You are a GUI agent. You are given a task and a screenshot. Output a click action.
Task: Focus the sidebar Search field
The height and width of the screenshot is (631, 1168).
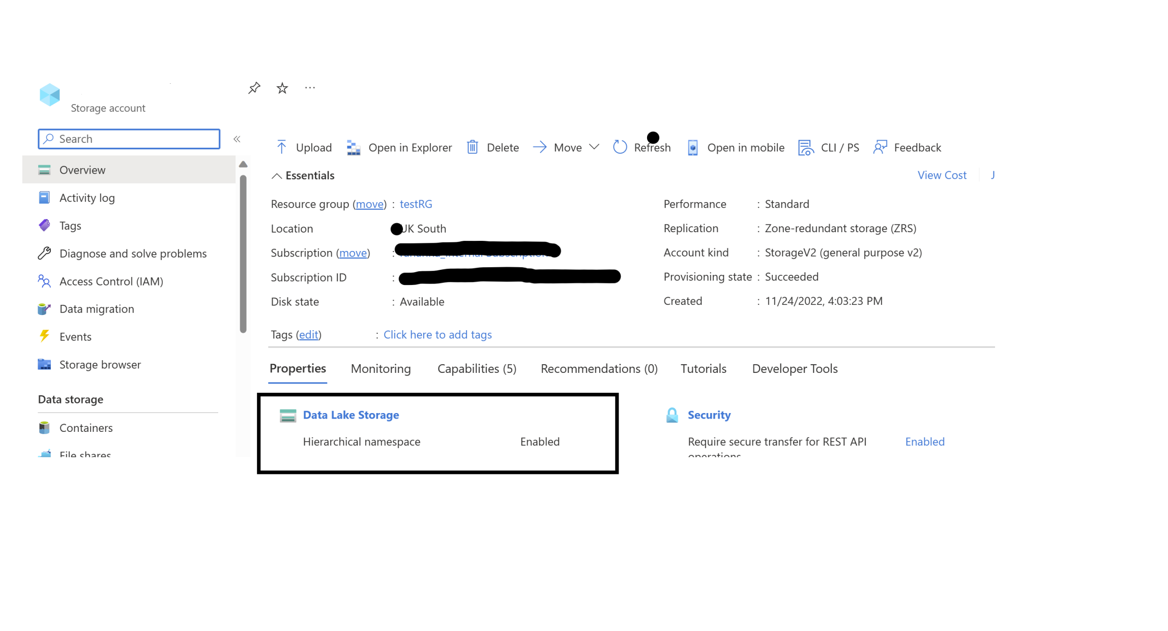(129, 139)
